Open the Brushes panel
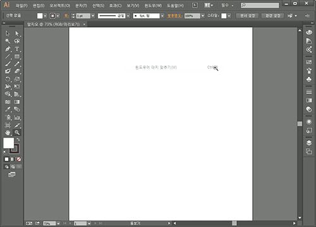The width and height of the screenshot is (316, 227). click(x=309, y=71)
